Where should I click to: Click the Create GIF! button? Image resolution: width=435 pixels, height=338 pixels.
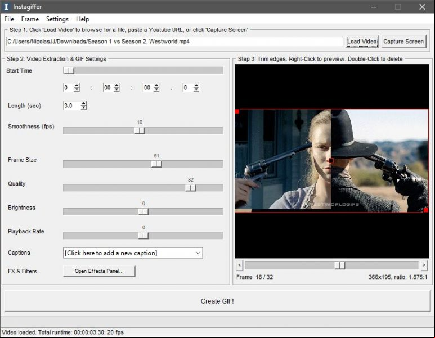tap(217, 301)
